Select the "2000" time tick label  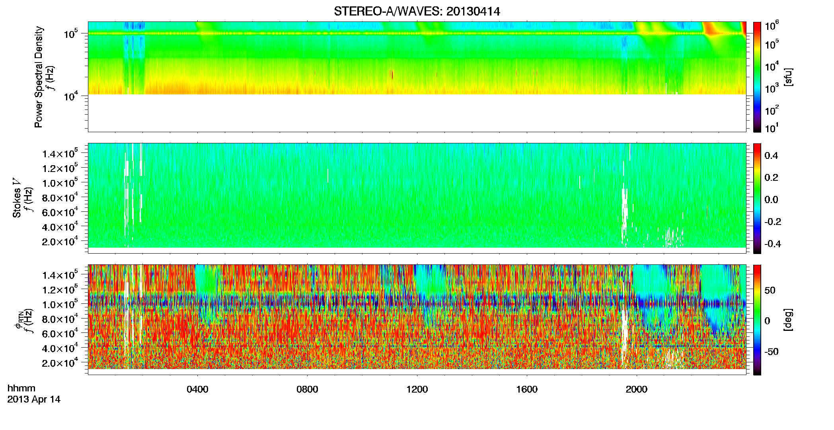click(637, 389)
